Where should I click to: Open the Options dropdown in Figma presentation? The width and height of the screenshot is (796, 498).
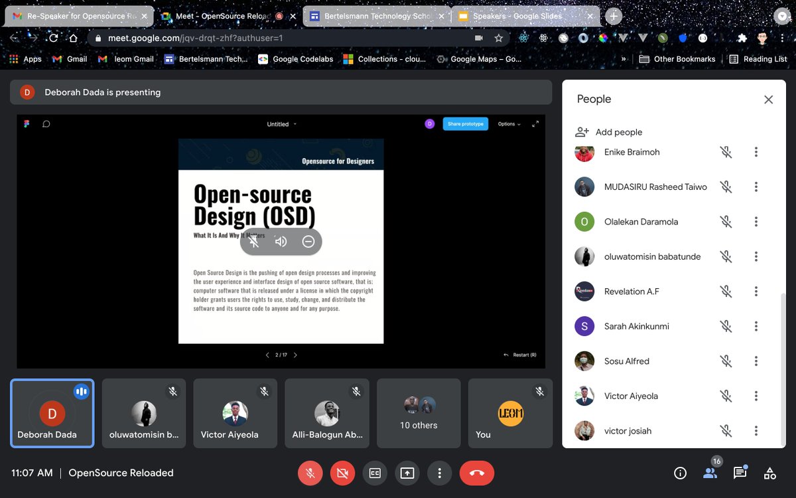click(509, 124)
